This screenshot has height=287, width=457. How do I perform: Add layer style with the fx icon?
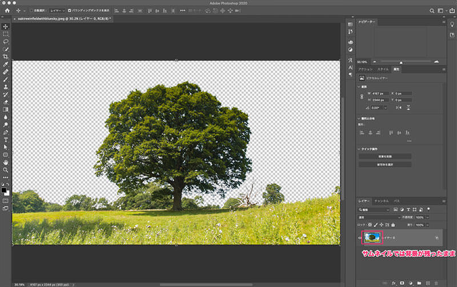[x=394, y=283]
